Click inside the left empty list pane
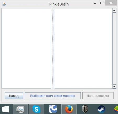Viewport: 118px width, 114px height. click(26, 49)
